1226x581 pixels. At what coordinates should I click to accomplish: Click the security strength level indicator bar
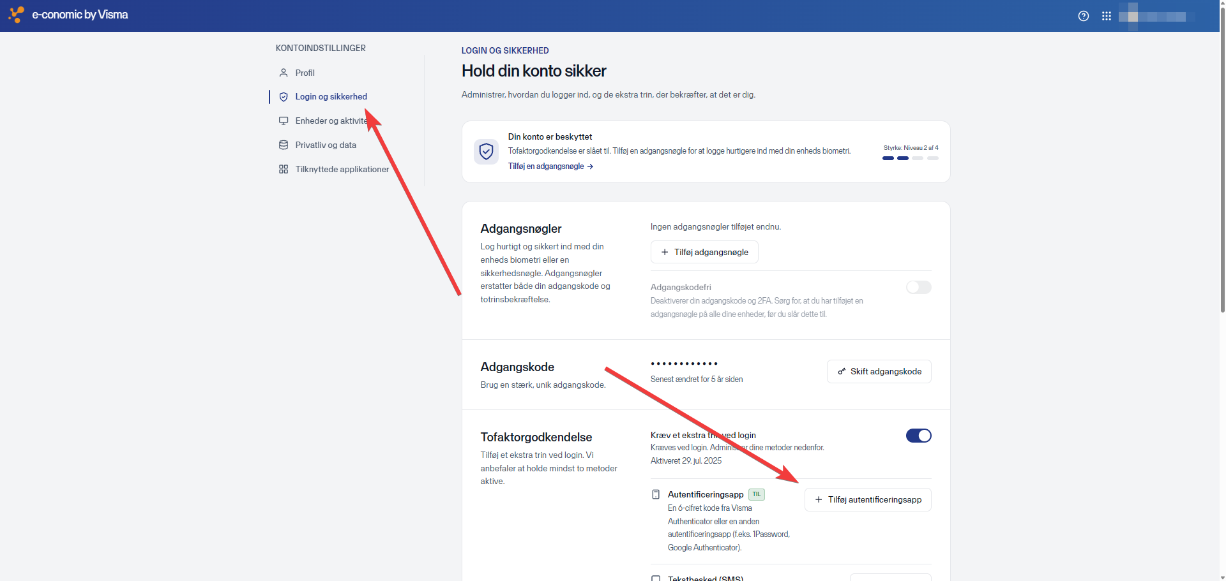(911, 158)
